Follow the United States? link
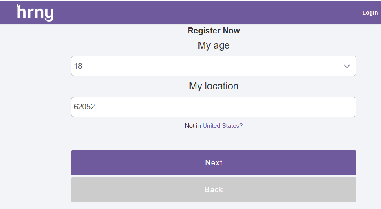 pos(223,126)
